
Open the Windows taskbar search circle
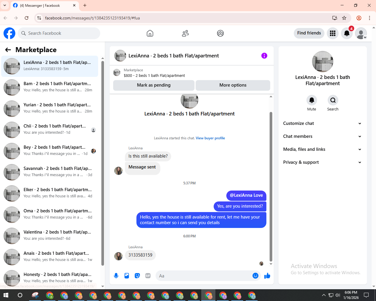pyautogui.click(x=20, y=295)
